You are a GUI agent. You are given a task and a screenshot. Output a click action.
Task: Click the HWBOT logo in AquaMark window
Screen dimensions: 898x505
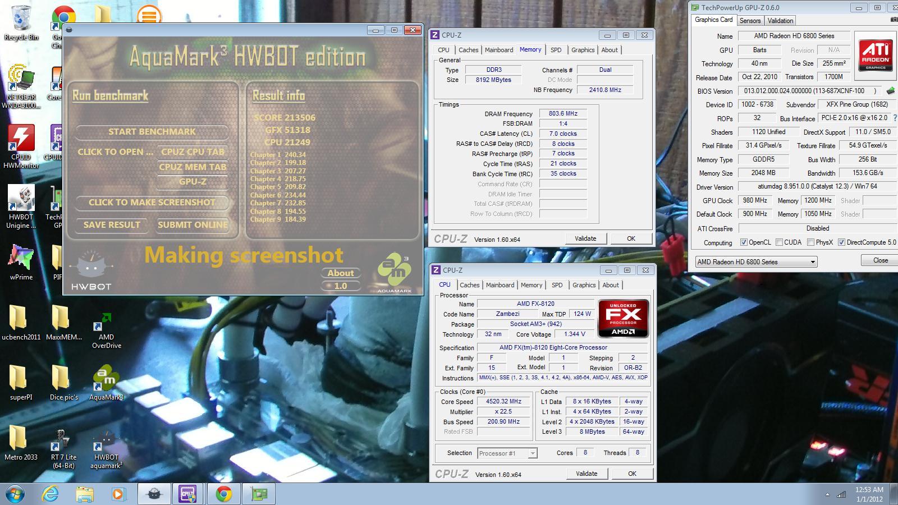[91, 272]
